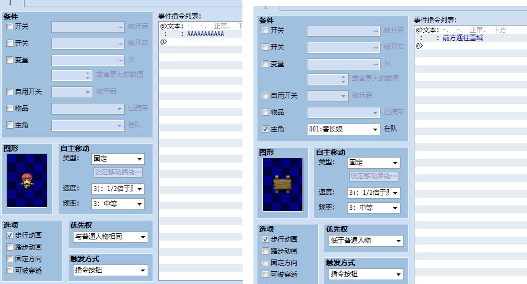Enable 踏步动画 option in the AAAAAAAAAAA event
Screen dimensions: 527x284
point(9,247)
